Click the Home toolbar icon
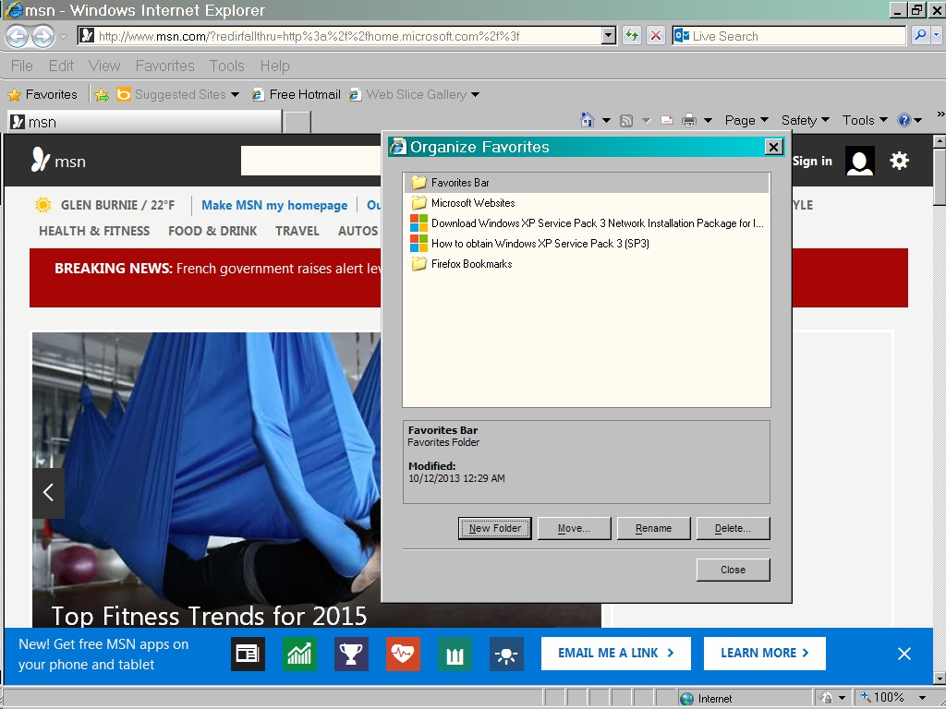 [x=587, y=120]
